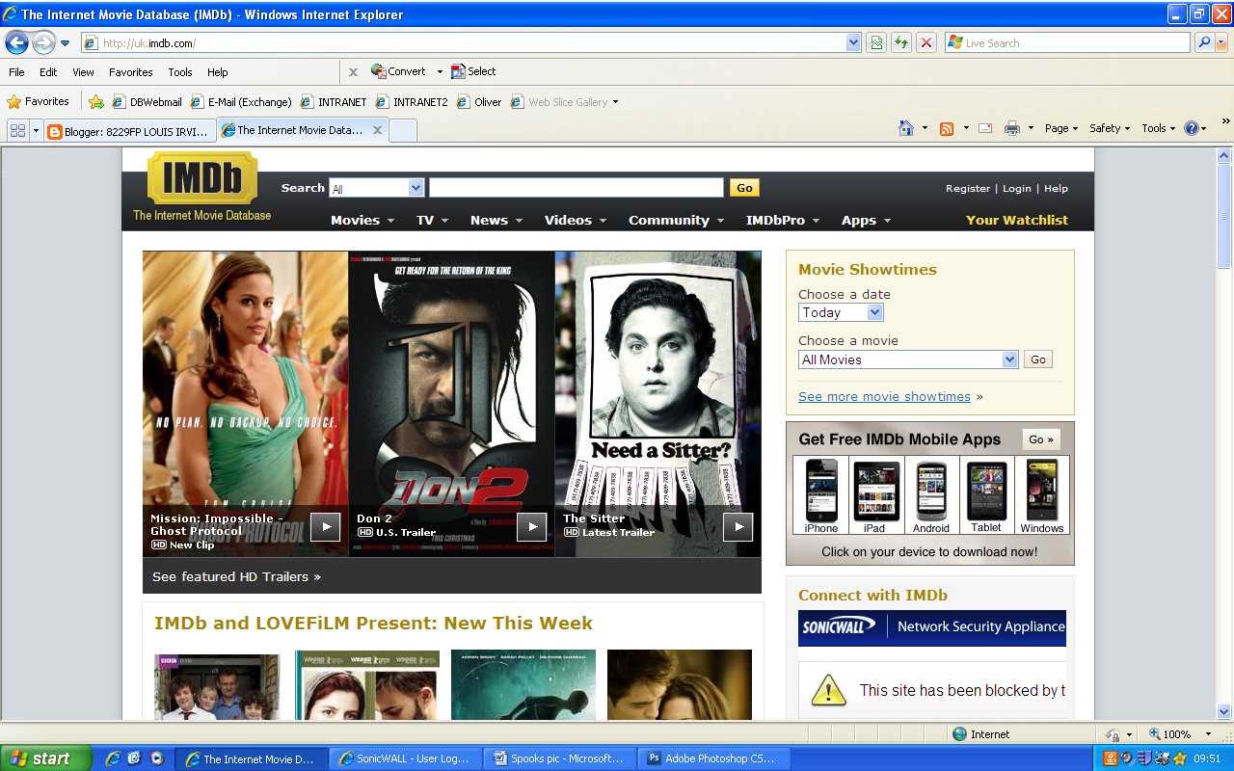Viewport: 1234px width, 771px height.
Task: Click See featured HD Trailers link
Action: tap(236, 576)
